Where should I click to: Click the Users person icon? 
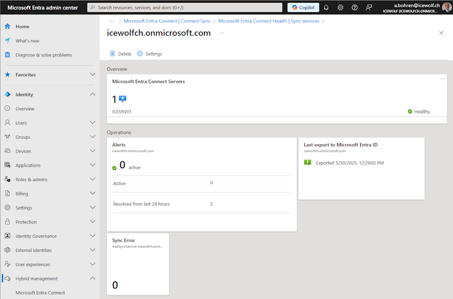[x=8, y=123]
